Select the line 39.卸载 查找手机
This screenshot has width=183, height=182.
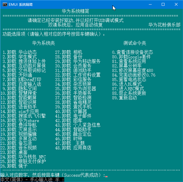coord(73,107)
